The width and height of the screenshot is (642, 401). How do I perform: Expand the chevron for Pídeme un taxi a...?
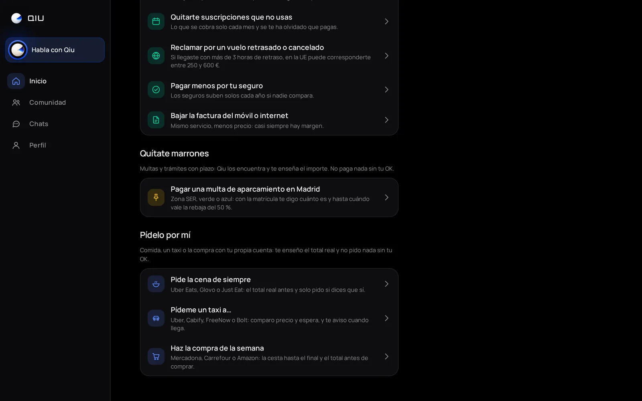(386, 318)
